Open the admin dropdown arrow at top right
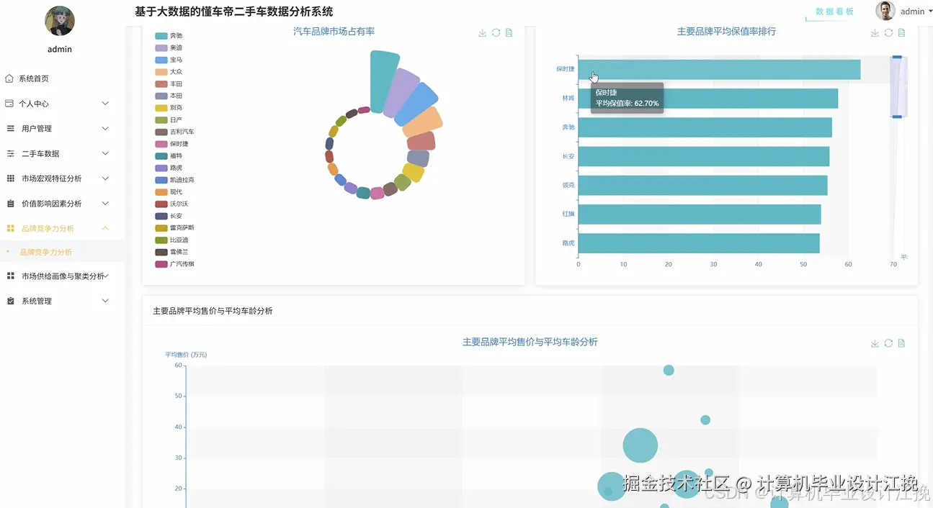Image resolution: width=933 pixels, height=508 pixels. tap(930, 12)
